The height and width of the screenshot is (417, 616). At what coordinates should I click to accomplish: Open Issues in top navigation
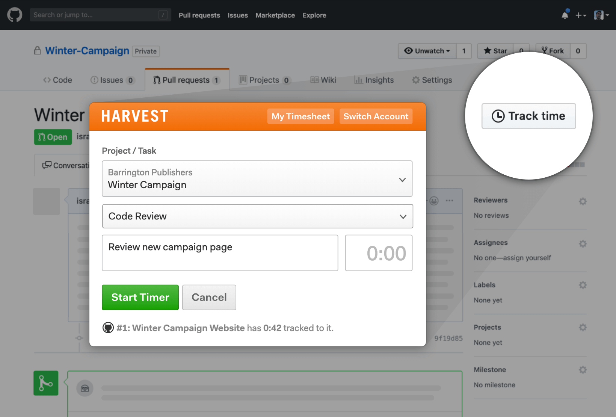(238, 15)
